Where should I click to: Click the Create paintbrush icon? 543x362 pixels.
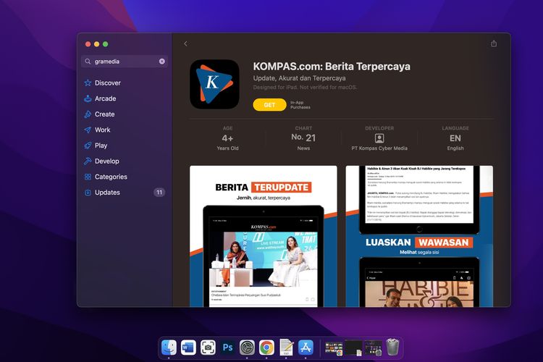coord(88,114)
